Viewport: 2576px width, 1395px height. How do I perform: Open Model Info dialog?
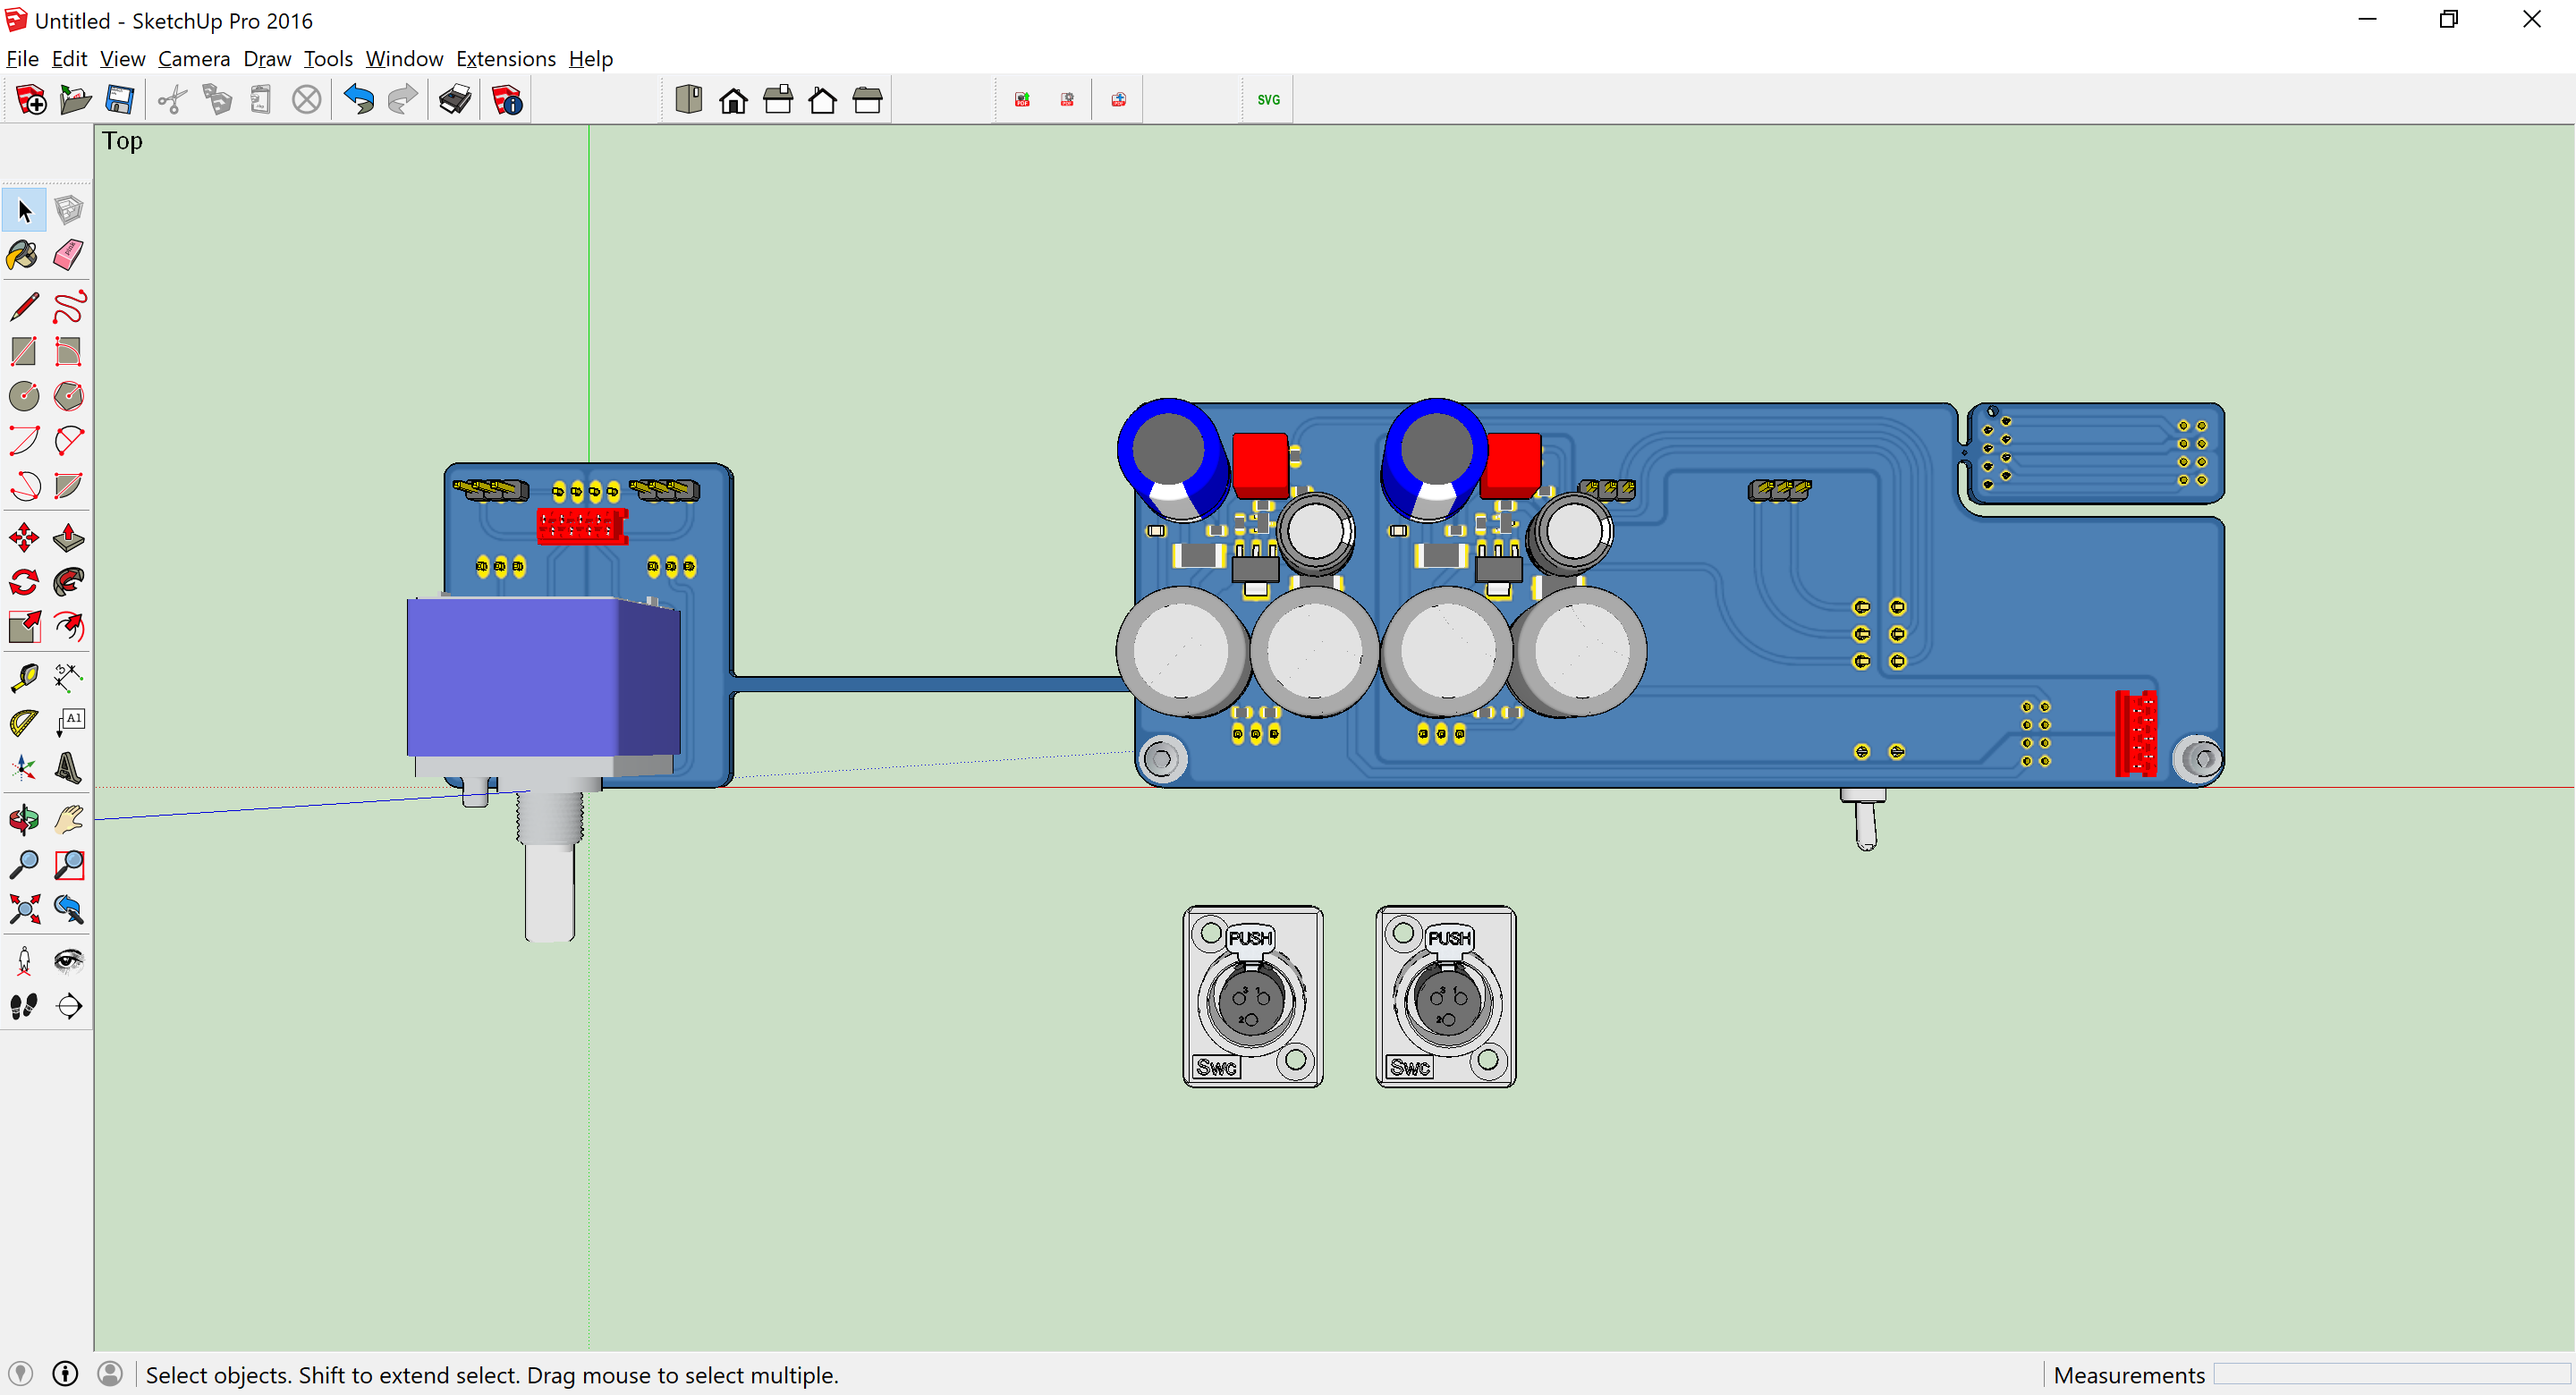tap(507, 100)
